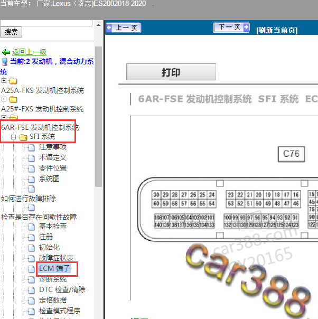Click document icon beside 诊断系统
This screenshot has width=318, height=319.
coord(32,280)
